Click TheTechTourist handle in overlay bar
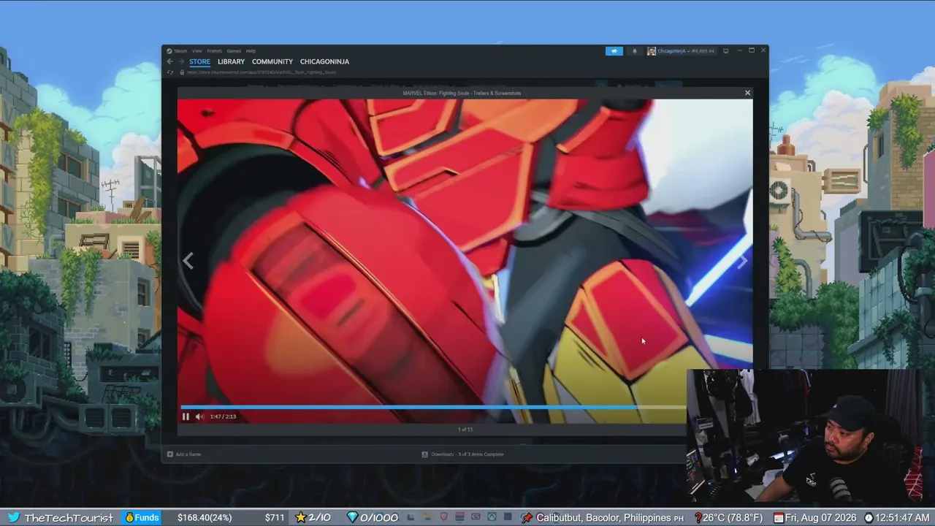935x526 pixels. click(69, 517)
